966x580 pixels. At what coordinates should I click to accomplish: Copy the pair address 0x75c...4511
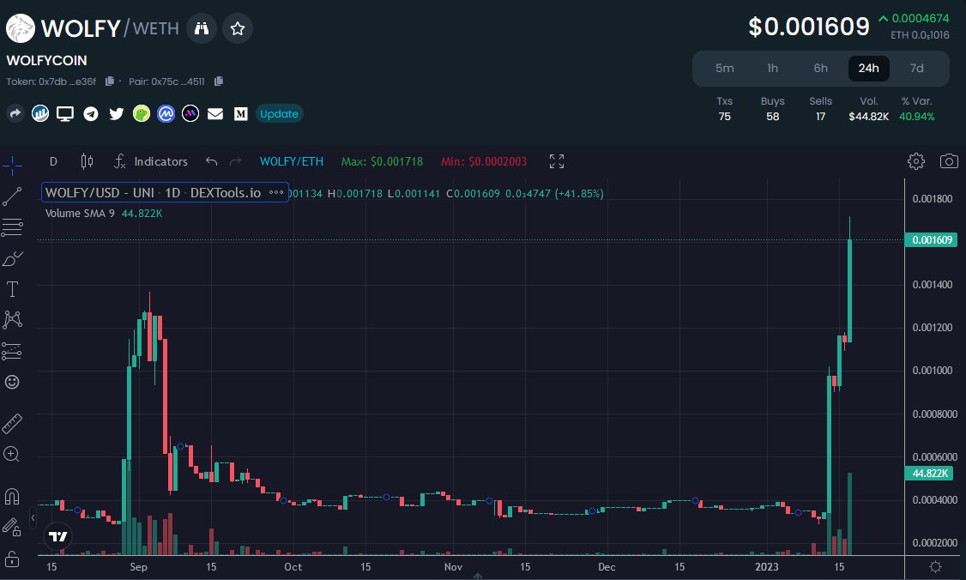pyautogui.click(x=218, y=82)
